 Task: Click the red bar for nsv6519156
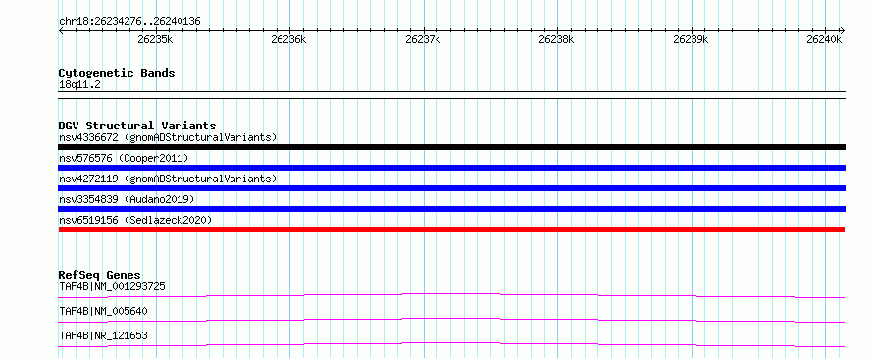click(451, 230)
